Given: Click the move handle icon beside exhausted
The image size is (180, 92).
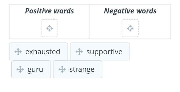Looking at the screenshot, I should (x=18, y=52).
